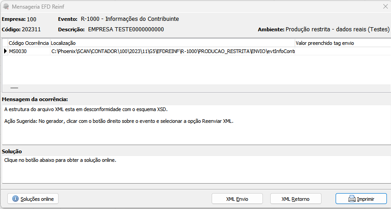Open the XML Envio file
Viewport: 391px width, 209px height.
[237, 199]
